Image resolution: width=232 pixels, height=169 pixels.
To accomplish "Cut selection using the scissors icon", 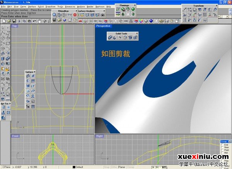I will click(x=19, y=21).
